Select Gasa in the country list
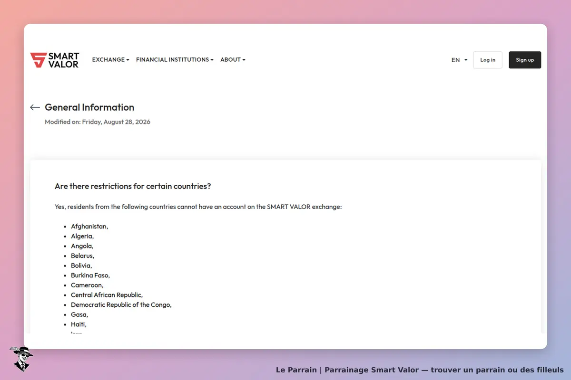This screenshot has width=571, height=380. pyautogui.click(x=79, y=314)
